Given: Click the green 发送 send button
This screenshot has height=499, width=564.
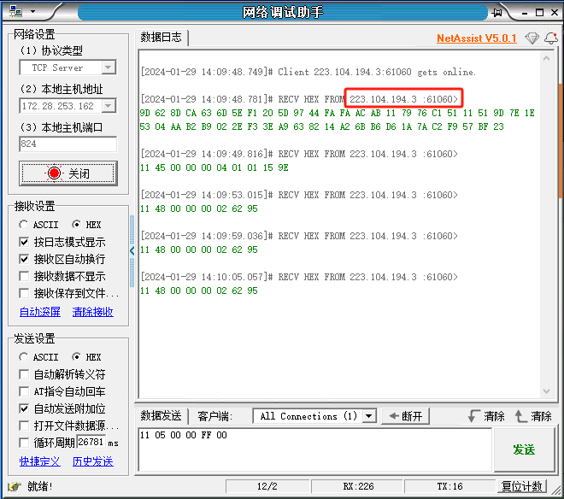Looking at the screenshot, I should coord(524,449).
